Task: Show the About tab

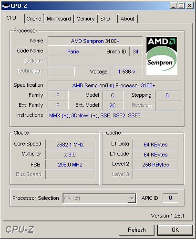Action: pyautogui.click(x=127, y=19)
